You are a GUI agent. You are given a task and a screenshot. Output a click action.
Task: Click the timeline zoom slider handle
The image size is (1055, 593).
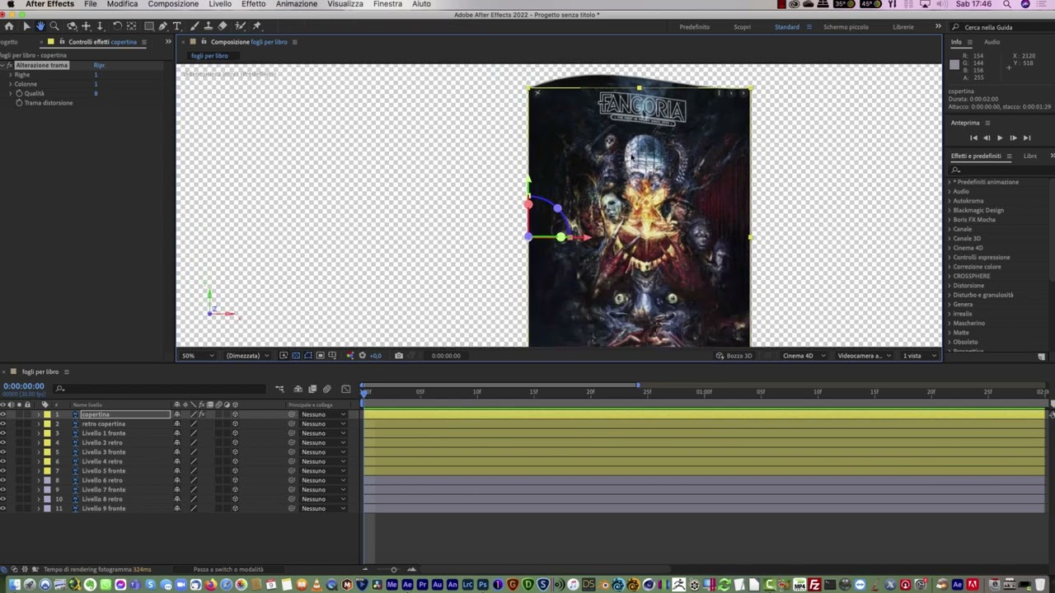[393, 569]
